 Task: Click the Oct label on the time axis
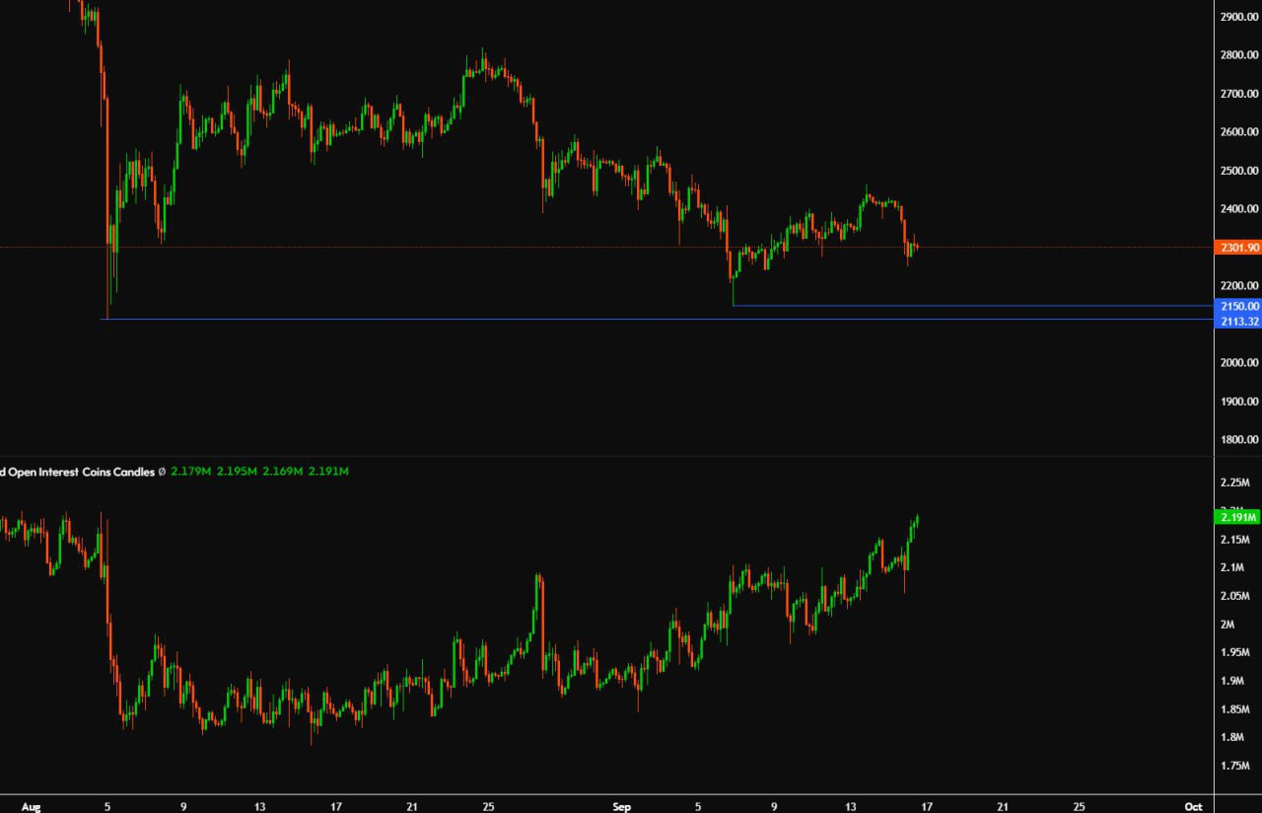(x=1194, y=806)
